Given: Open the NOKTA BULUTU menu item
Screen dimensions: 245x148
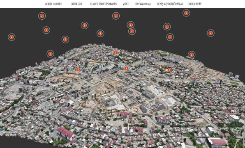Looking at the screenshot, I should pos(53,4).
